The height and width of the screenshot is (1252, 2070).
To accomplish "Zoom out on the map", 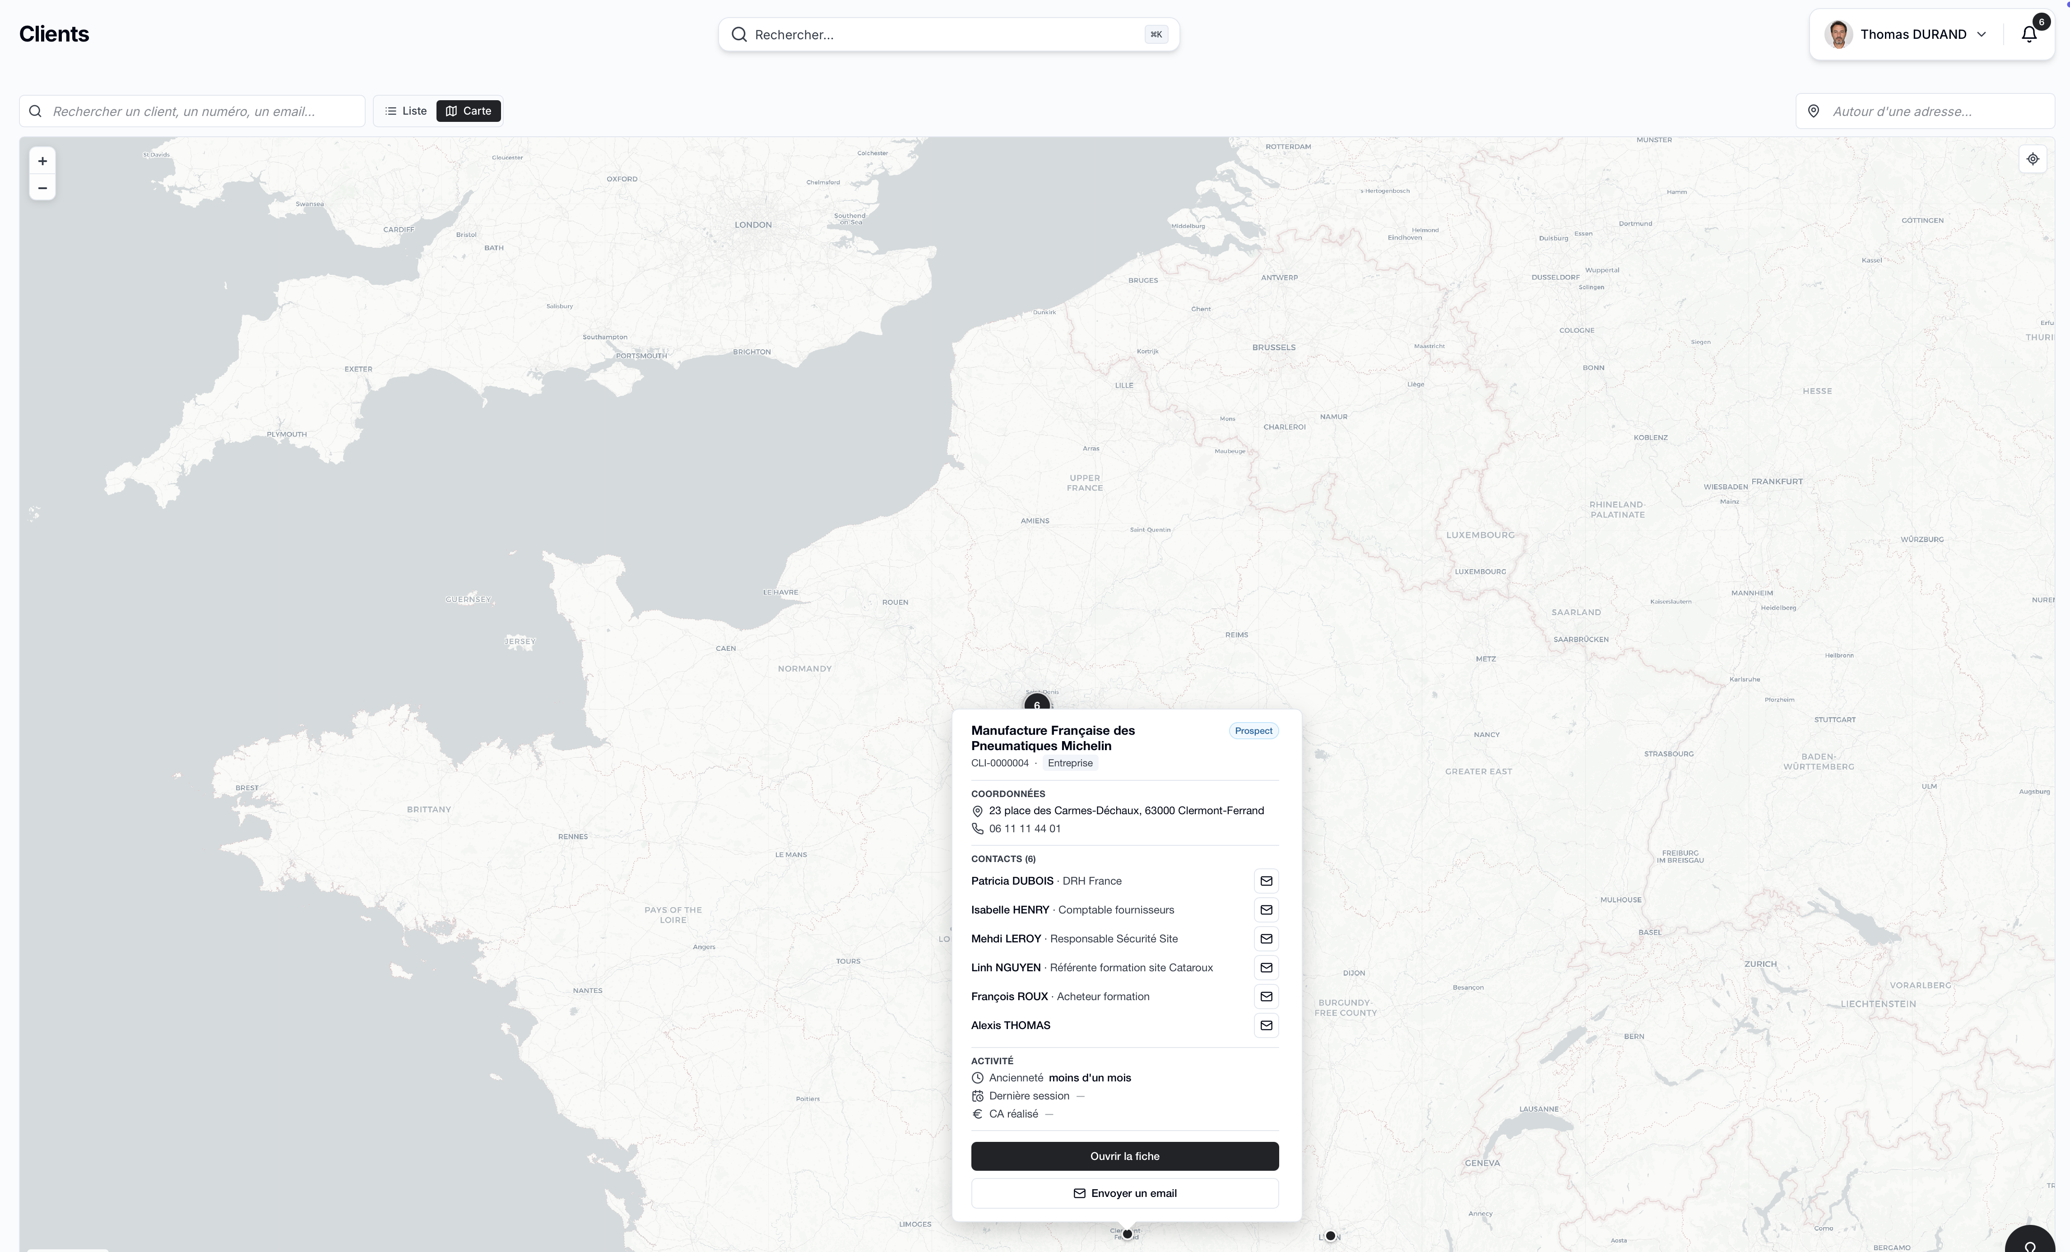I will coord(42,188).
